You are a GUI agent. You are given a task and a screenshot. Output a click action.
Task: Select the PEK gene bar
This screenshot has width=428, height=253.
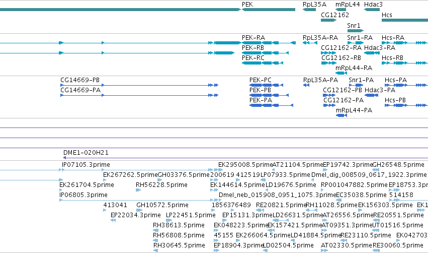(x=269, y=10)
